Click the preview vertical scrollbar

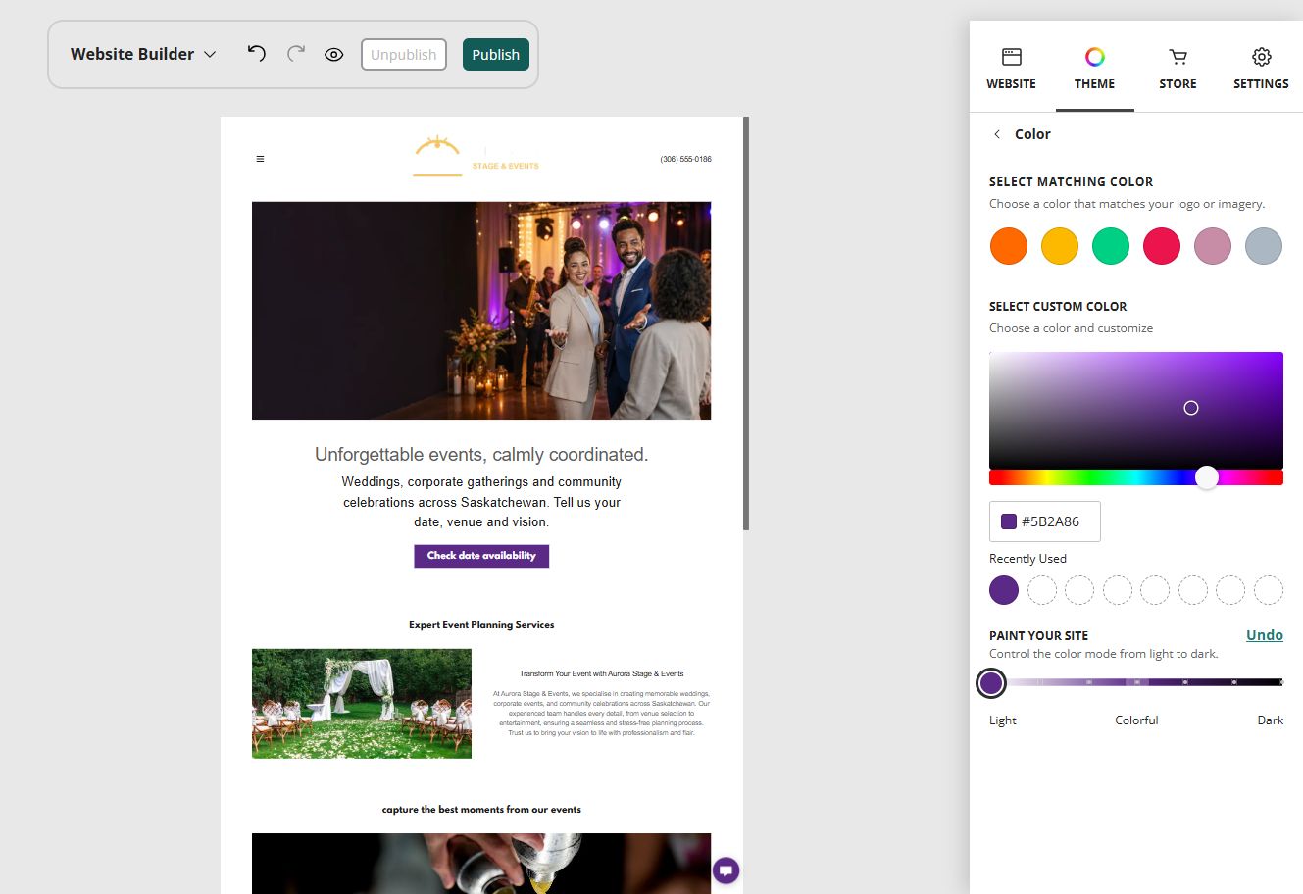[746, 323]
